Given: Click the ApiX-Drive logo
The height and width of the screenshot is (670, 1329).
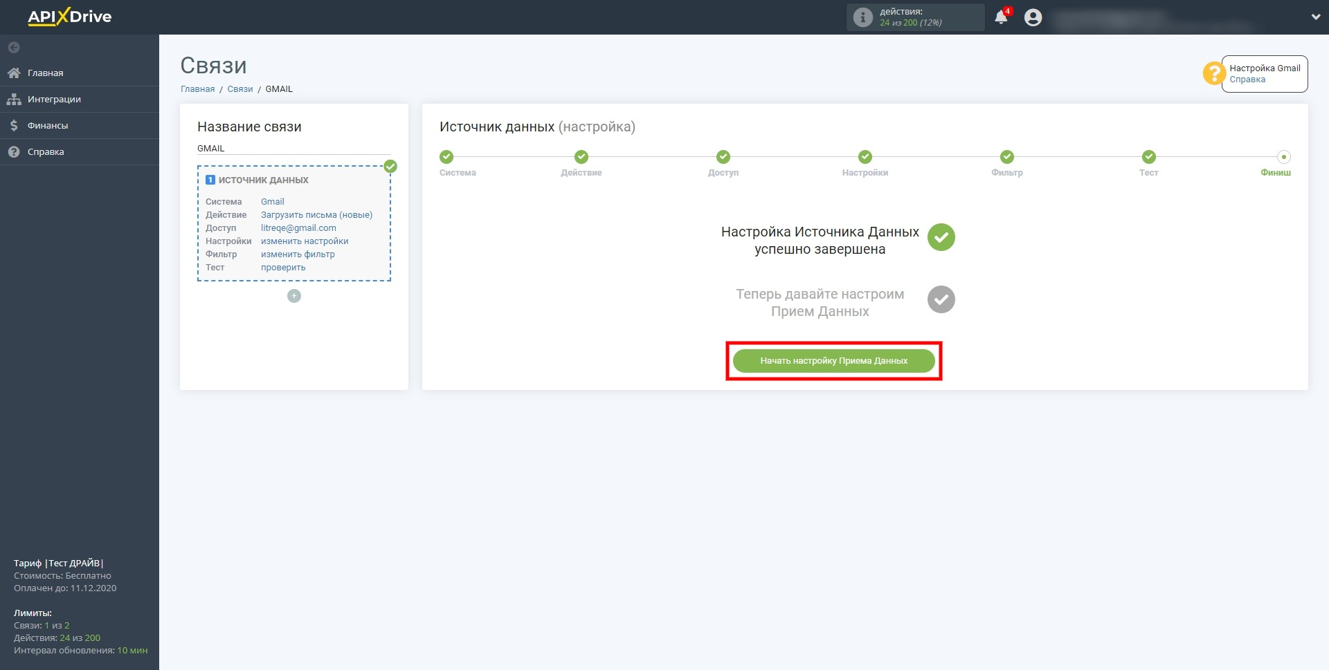Looking at the screenshot, I should (69, 17).
